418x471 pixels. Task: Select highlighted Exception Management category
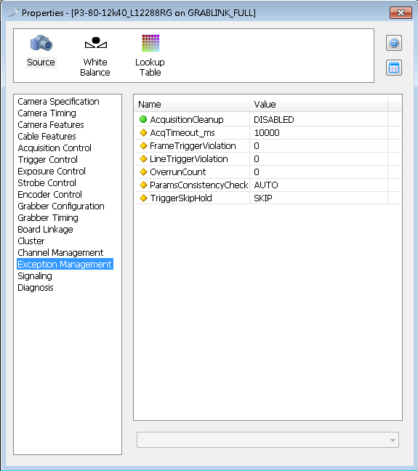coord(65,264)
